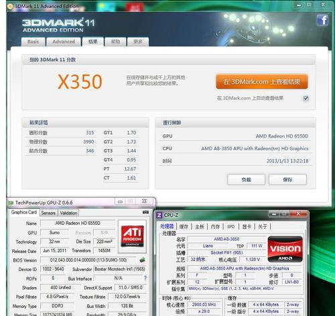Screen dimensions: 335x316
Task: Click orange view results on 3DMark.com button
Action: tap(262, 82)
